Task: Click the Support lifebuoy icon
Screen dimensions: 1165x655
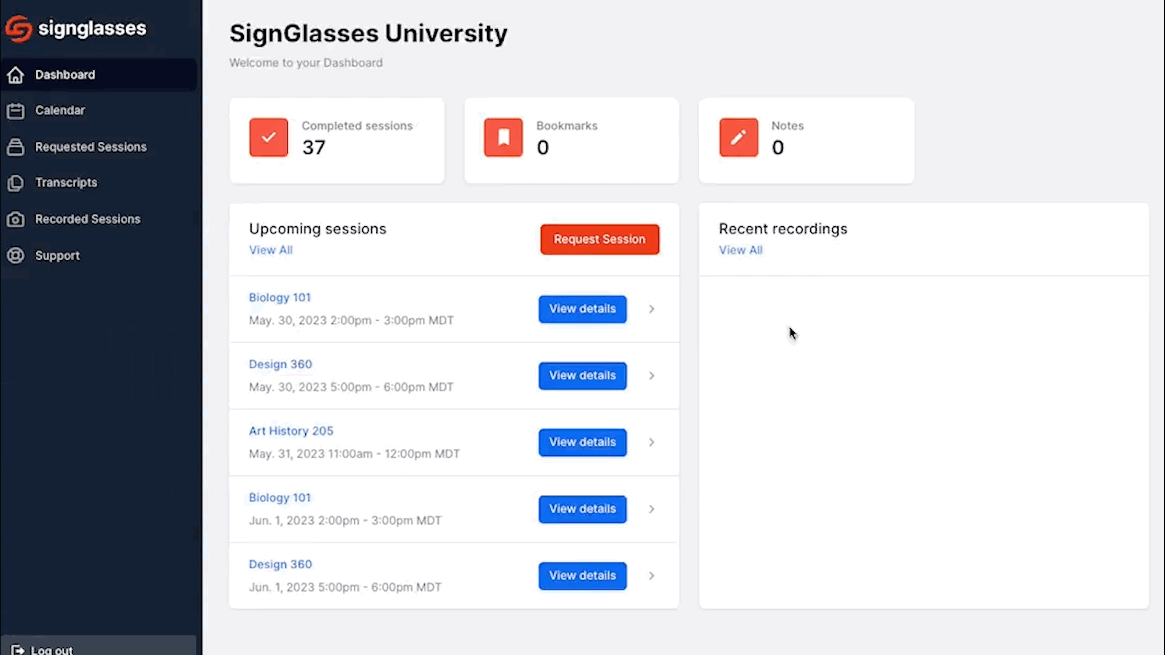Action: [16, 256]
